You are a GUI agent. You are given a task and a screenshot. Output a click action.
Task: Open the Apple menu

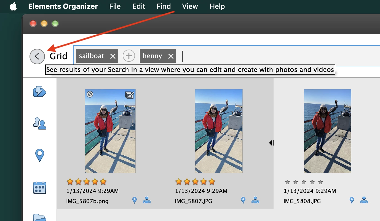pos(13,6)
